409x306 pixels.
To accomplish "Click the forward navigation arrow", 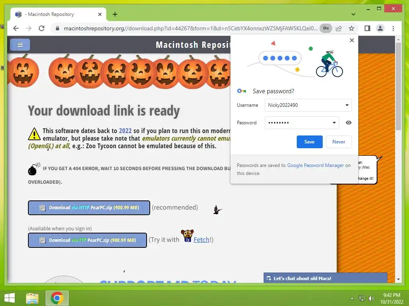I will [x=29, y=28].
